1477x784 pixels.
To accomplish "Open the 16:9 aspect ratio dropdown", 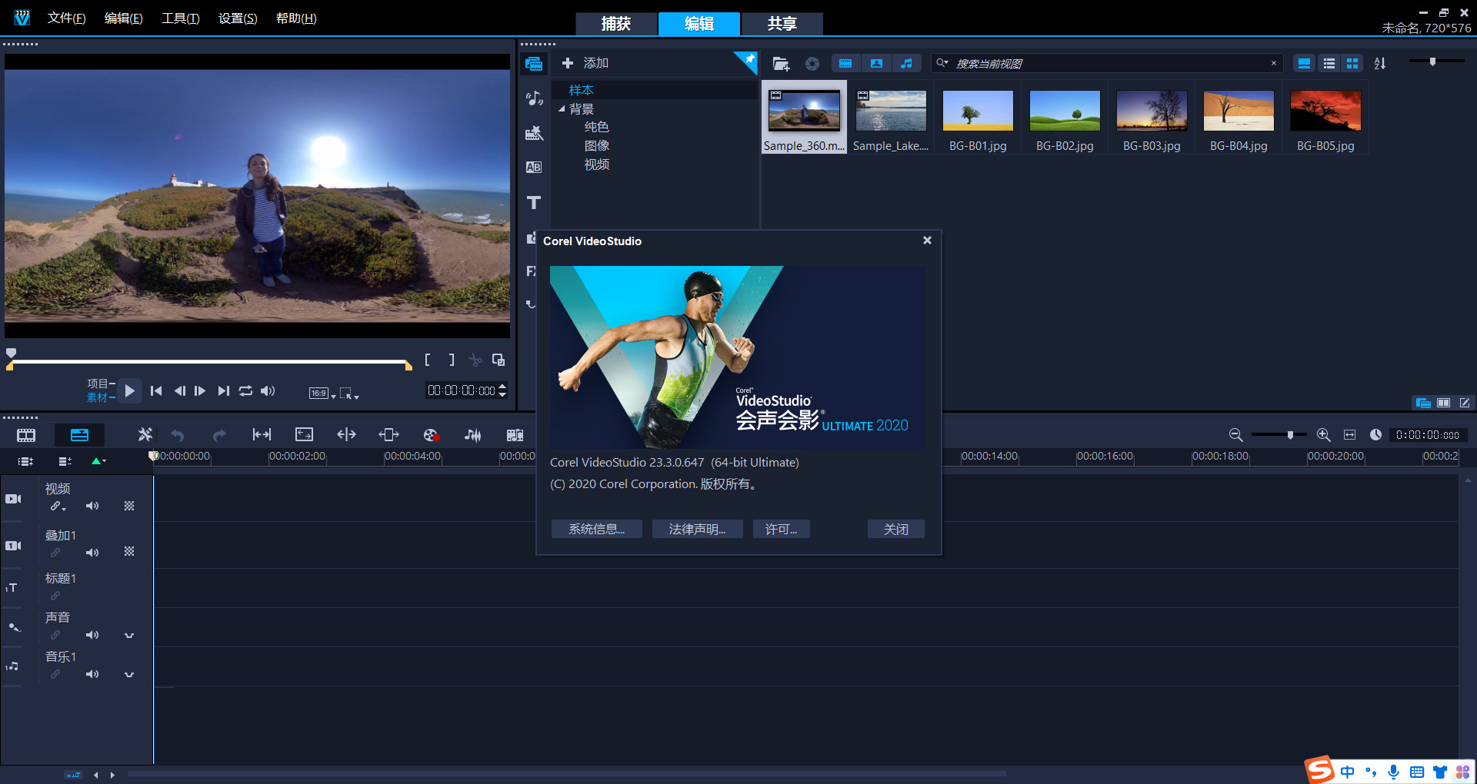I will pos(322,394).
